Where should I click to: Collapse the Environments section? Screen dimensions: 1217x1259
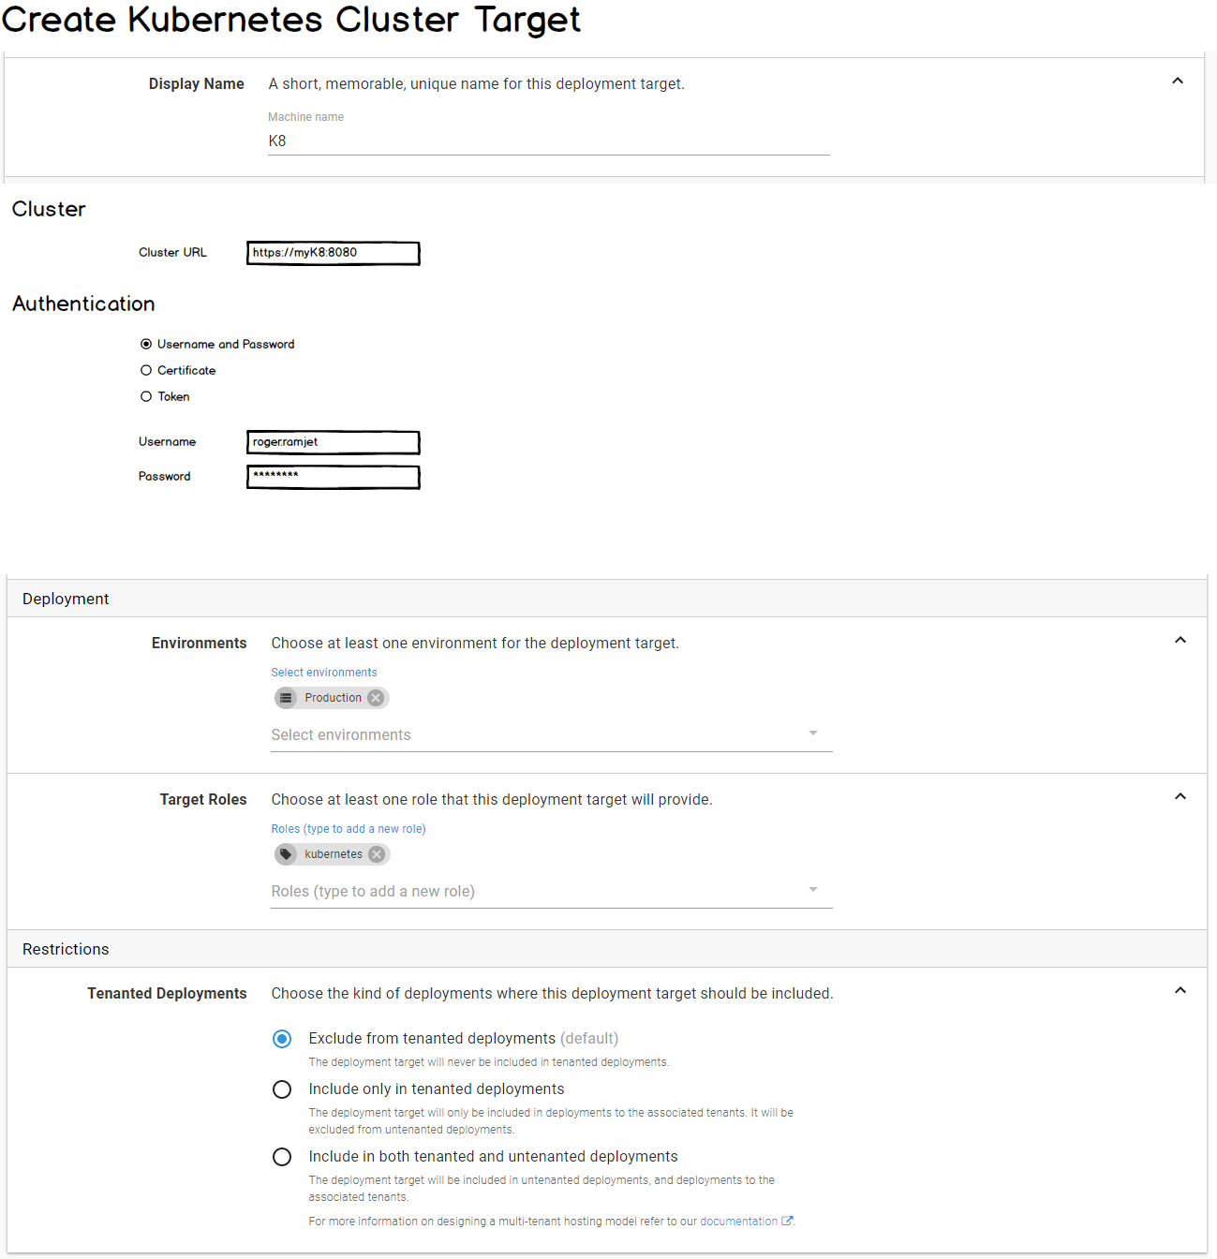1180,639
